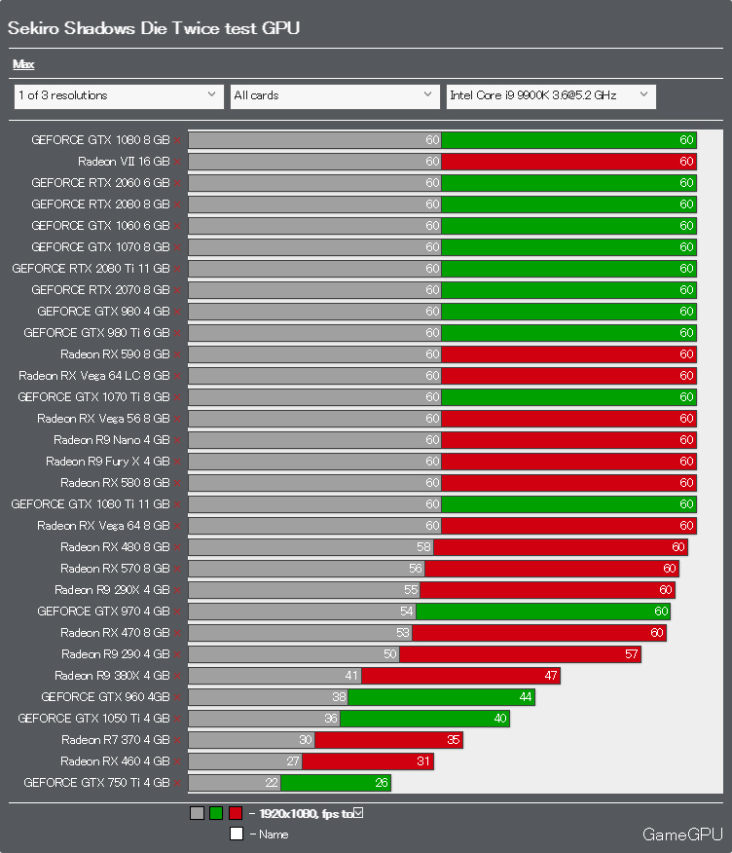Click the green bar showing 26 fps

click(x=336, y=783)
